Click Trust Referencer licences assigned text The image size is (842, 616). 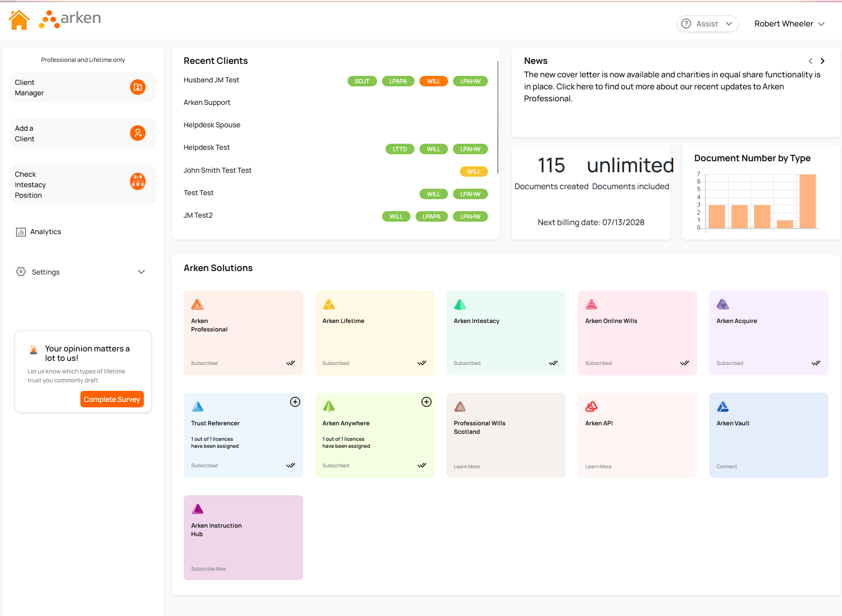(215, 443)
